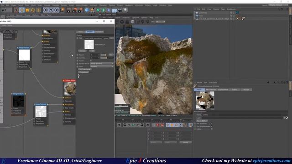Screen dimensions: 292x164
Task: Open the left dropdown under the coordinates fields
Action: coord(156,142)
